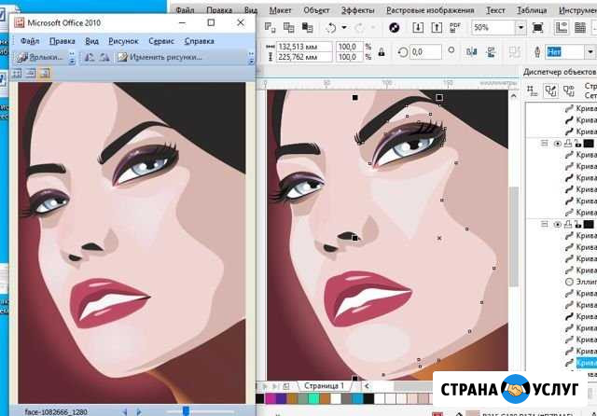Click the Изменить рисунки button
The image size is (597, 416).
pyautogui.click(x=160, y=57)
